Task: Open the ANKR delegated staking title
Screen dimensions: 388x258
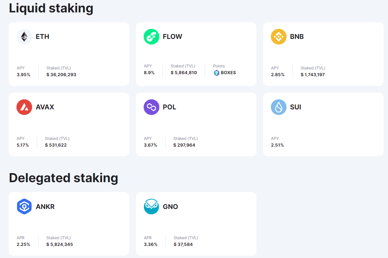Action: 45,207
